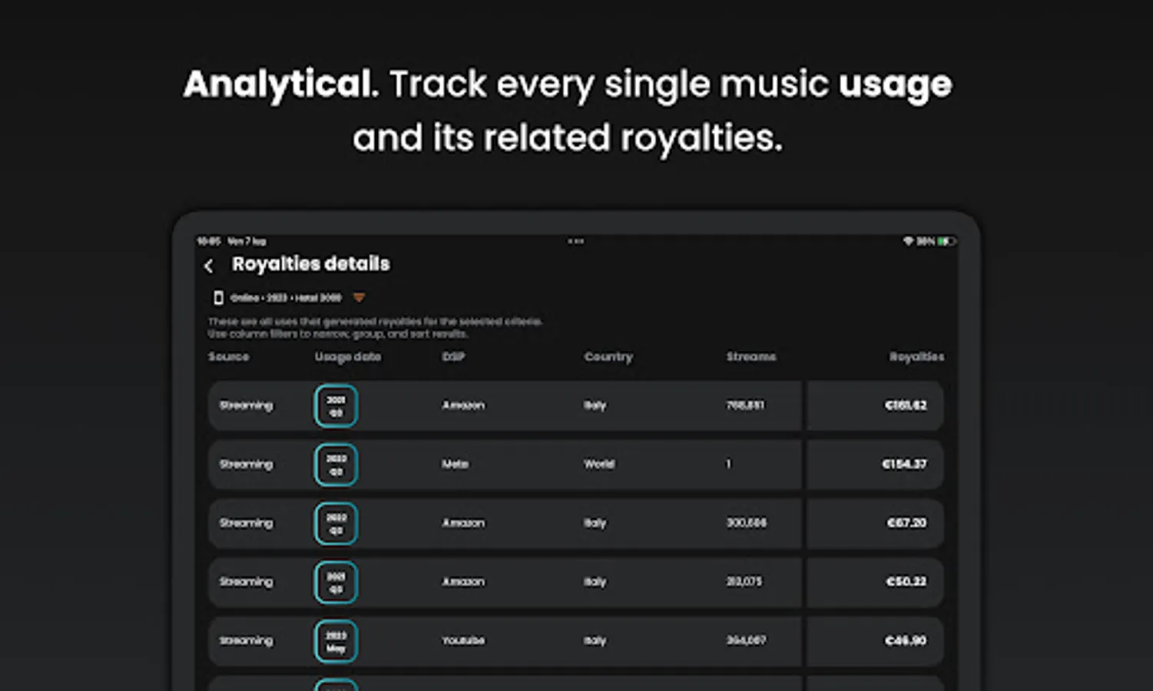
Task: Open the orange criteria filter dropdown arrow
Action: point(359,298)
